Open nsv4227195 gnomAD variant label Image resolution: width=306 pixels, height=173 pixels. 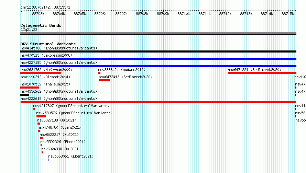[x=59, y=62]
